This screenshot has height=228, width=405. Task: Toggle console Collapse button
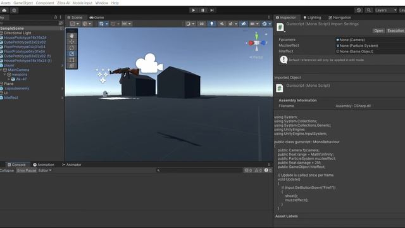point(7,170)
